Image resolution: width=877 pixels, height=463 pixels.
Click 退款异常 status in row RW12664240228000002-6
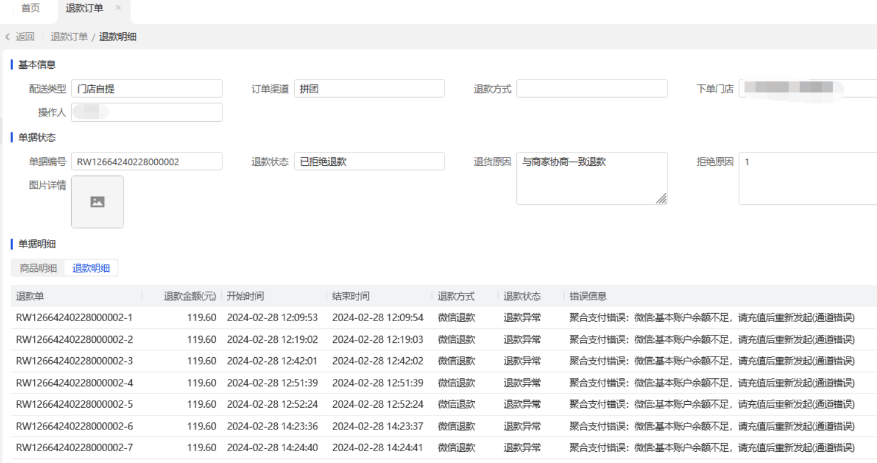(x=522, y=426)
